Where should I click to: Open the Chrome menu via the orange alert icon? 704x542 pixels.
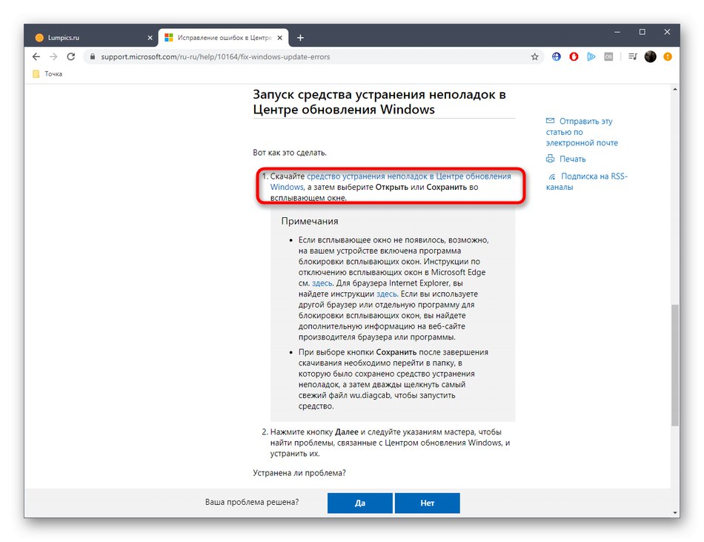tap(668, 56)
